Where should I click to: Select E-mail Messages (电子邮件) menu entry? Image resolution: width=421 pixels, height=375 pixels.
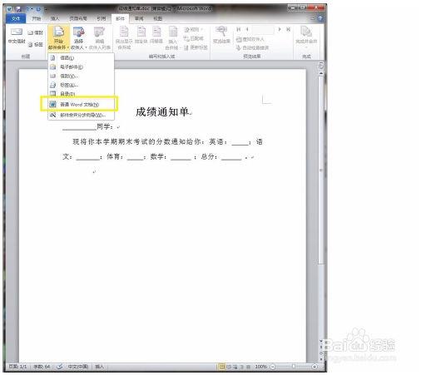point(81,67)
